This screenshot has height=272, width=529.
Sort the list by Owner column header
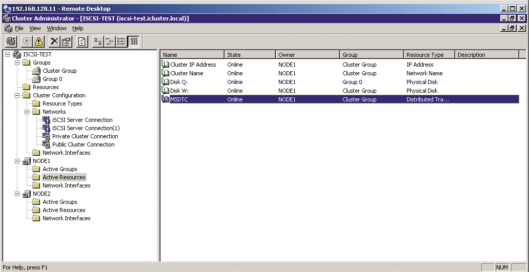308,55
